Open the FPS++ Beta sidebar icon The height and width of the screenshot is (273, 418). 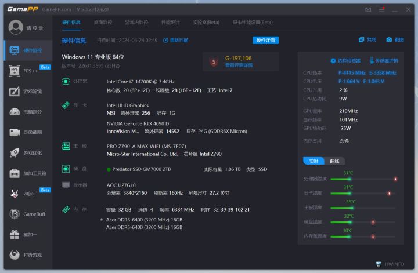[x=15, y=71]
